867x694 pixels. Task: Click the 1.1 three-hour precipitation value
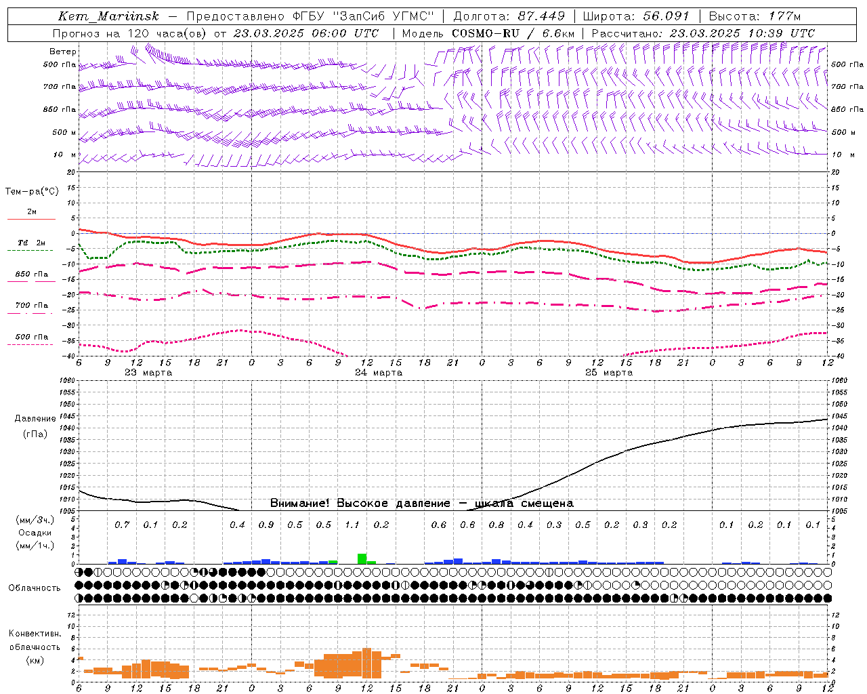[352, 525]
